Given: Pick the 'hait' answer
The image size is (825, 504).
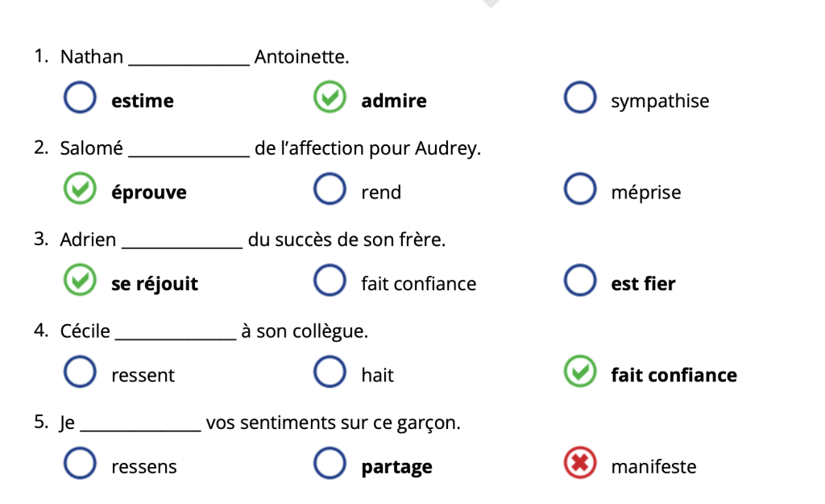Looking at the screenshot, I should click(x=330, y=372).
